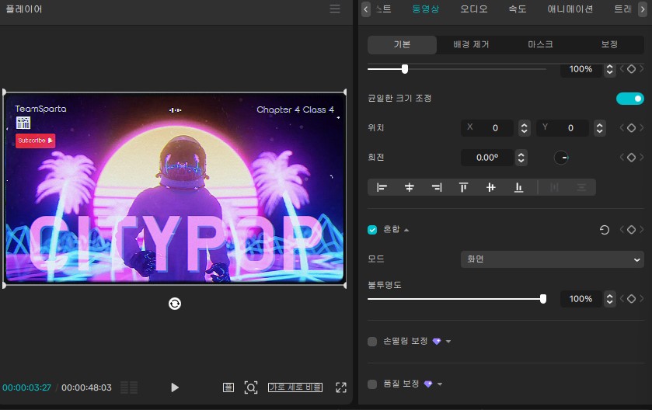The width and height of the screenshot is (652, 410).
Task: Uncheck the 혼합 blend checkbox
Action: [x=372, y=230]
